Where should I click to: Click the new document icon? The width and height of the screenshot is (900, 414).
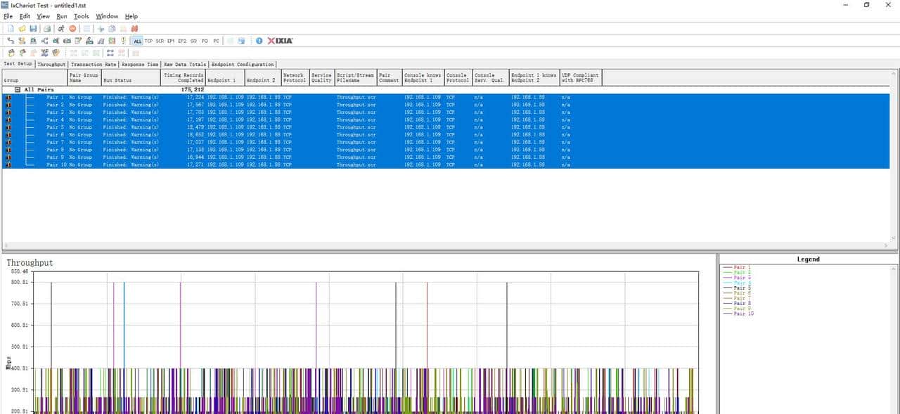click(x=11, y=29)
